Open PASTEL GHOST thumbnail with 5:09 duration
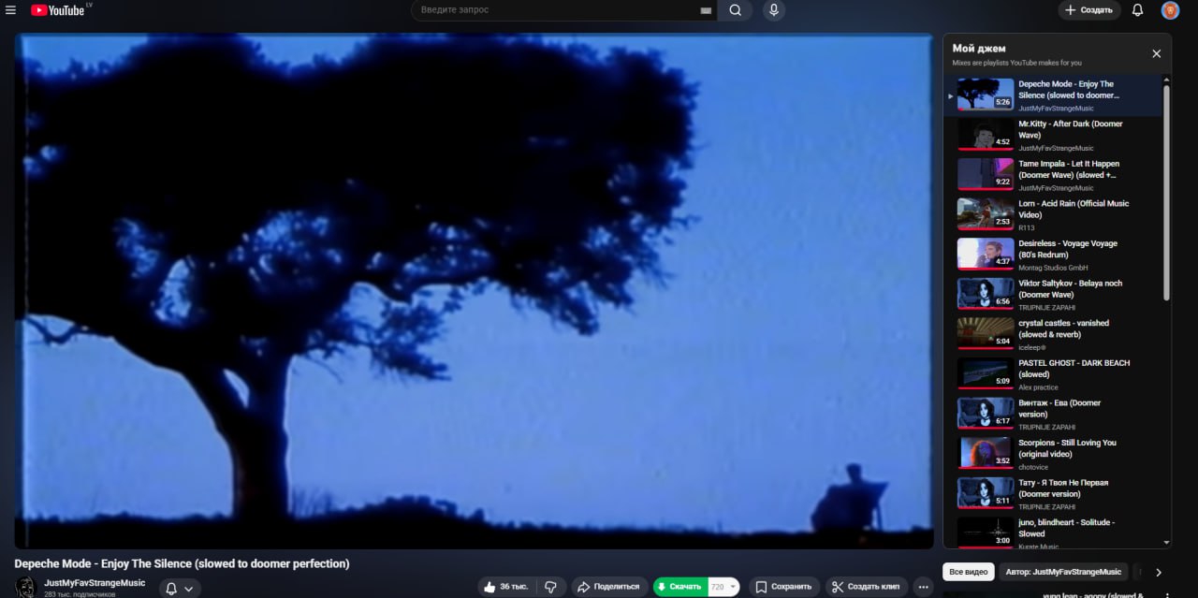The image size is (1198, 598). tap(985, 373)
